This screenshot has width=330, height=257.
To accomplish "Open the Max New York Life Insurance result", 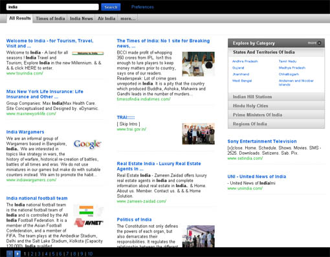I will coord(45,94).
